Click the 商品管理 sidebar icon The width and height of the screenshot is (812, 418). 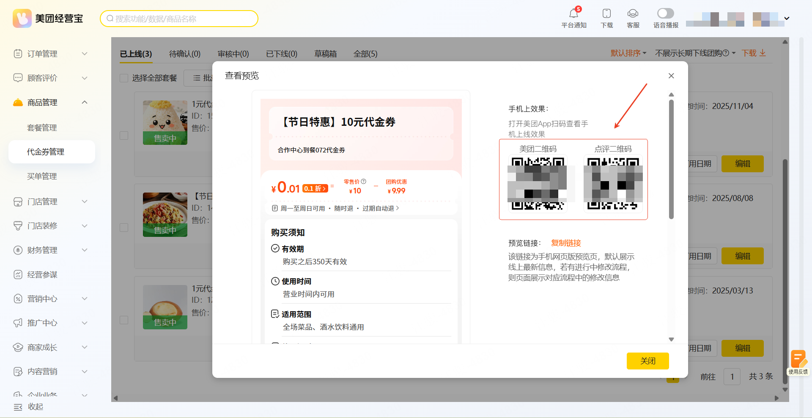click(18, 102)
